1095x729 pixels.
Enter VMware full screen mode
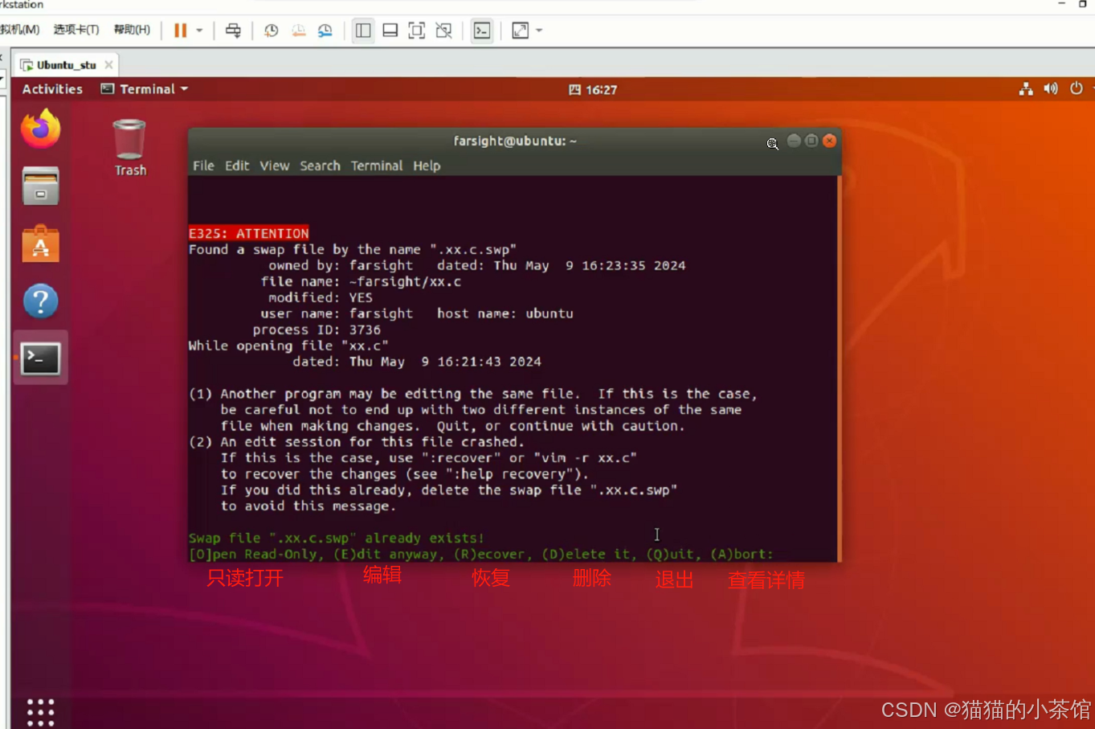(x=416, y=31)
